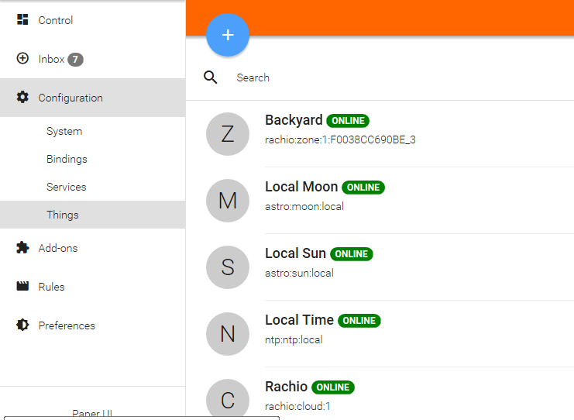The width and height of the screenshot is (574, 420).
Task: Go to Services configuration page
Action: pos(66,188)
